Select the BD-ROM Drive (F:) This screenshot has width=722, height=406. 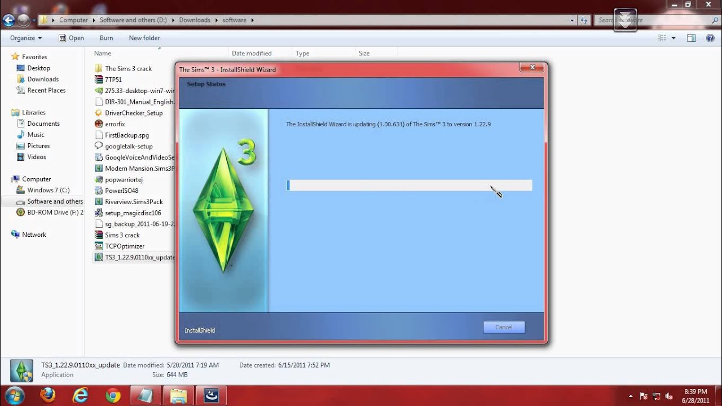point(55,213)
